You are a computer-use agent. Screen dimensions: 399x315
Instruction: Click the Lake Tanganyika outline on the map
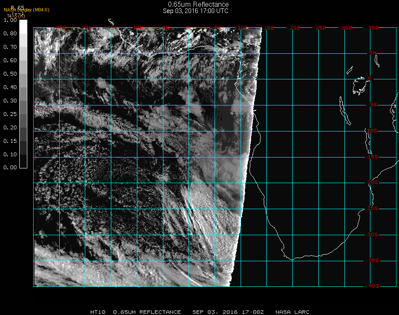pyautogui.click(x=345, y=111)
